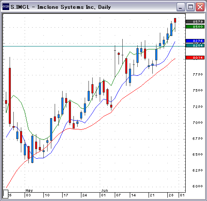Click the CQG icon in the title bar

[x=6, y=7]
